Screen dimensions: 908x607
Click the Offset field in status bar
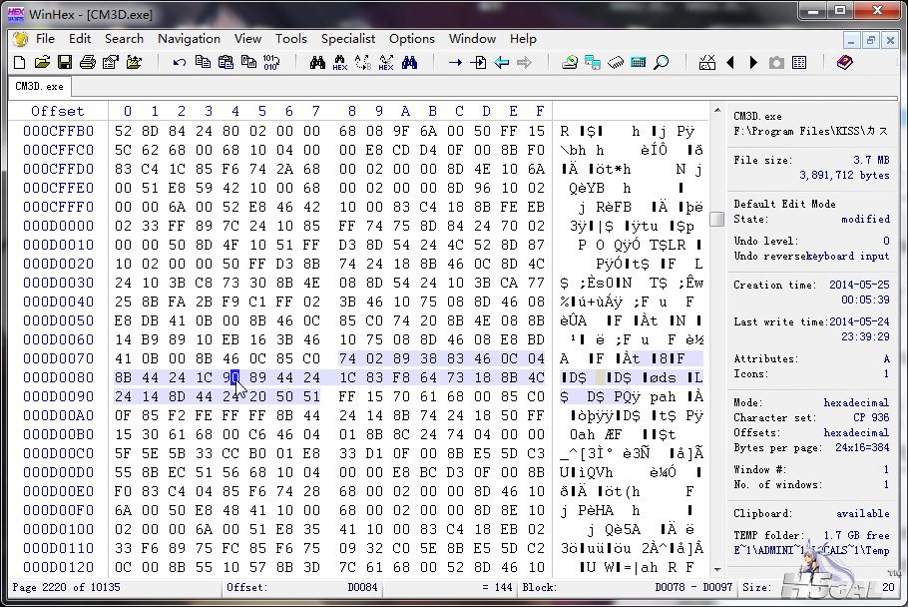click(303, 587)
